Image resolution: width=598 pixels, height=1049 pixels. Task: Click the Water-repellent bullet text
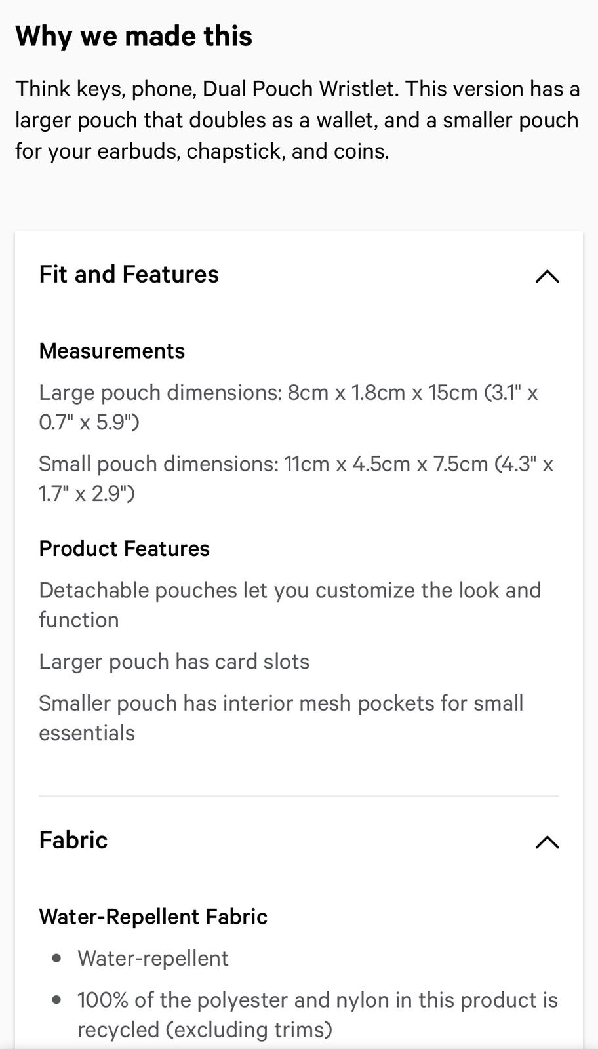(153, 959)
